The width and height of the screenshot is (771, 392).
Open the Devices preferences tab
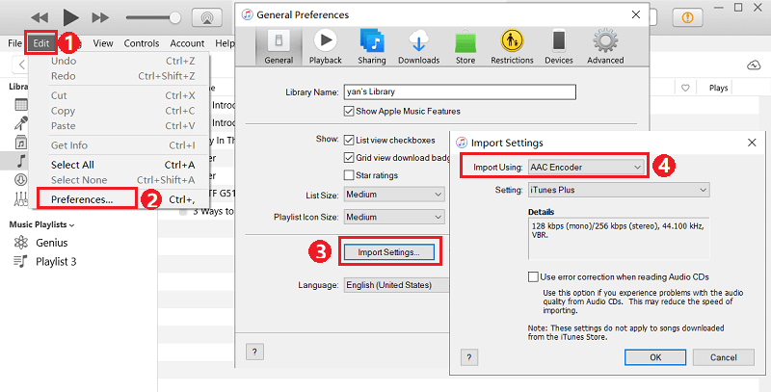pos(558,46)
